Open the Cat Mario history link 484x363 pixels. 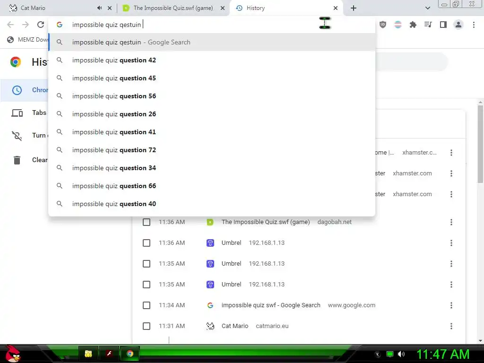pos(234,326)
